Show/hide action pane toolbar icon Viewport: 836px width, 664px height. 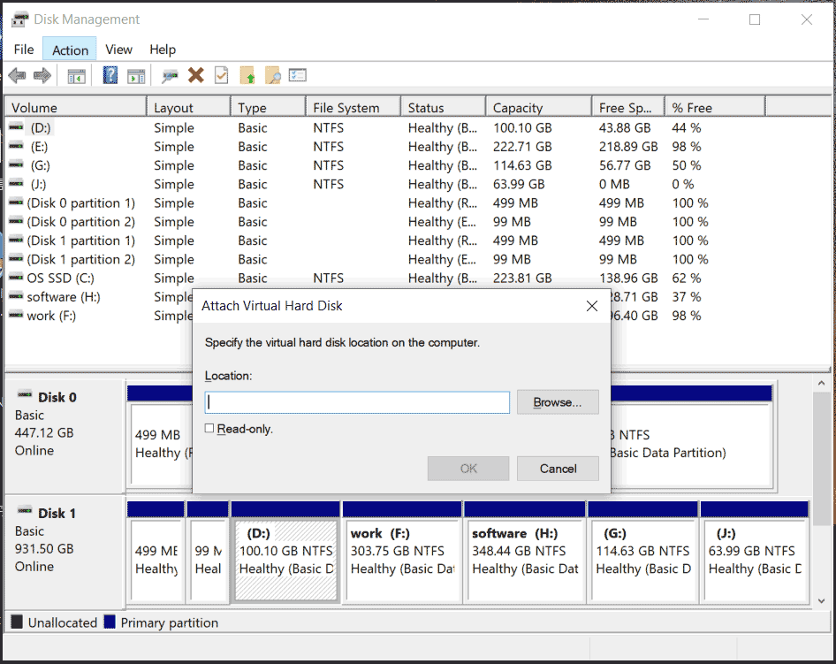pos(136,76)
